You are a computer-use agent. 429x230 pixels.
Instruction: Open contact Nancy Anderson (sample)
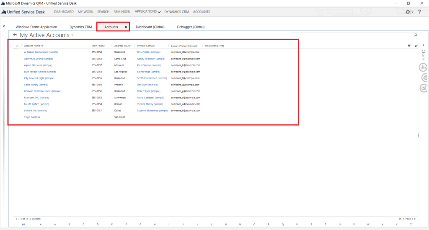coord(151,59)
